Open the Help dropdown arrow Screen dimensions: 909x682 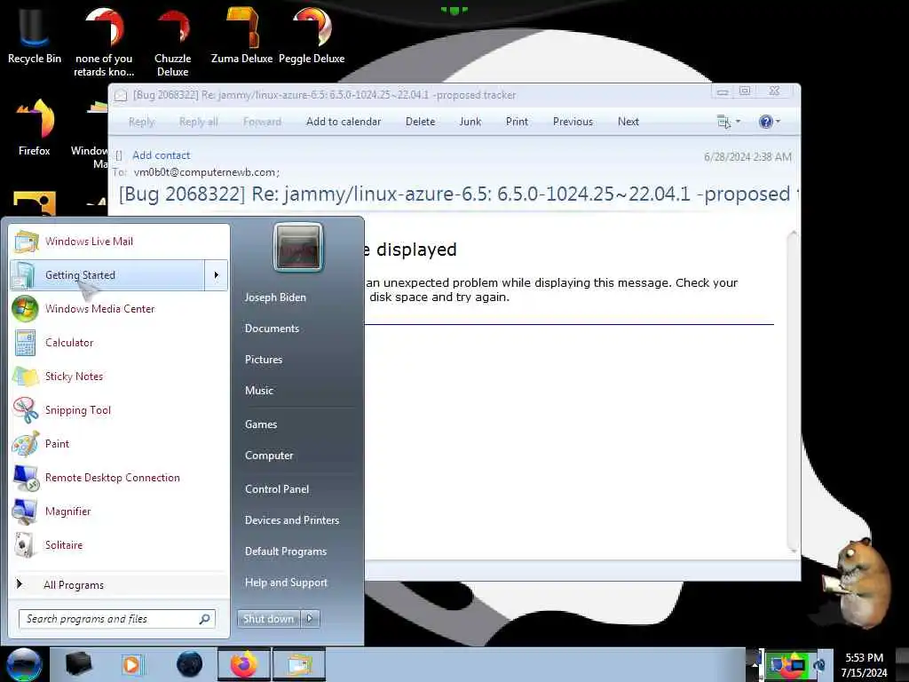[778, 122]
